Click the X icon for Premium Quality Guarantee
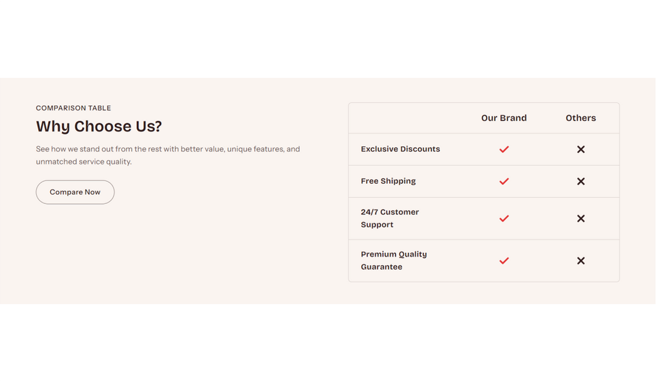The height and width of the screenshot is (382, 656). pyautogui.click(x=581, y=261)
